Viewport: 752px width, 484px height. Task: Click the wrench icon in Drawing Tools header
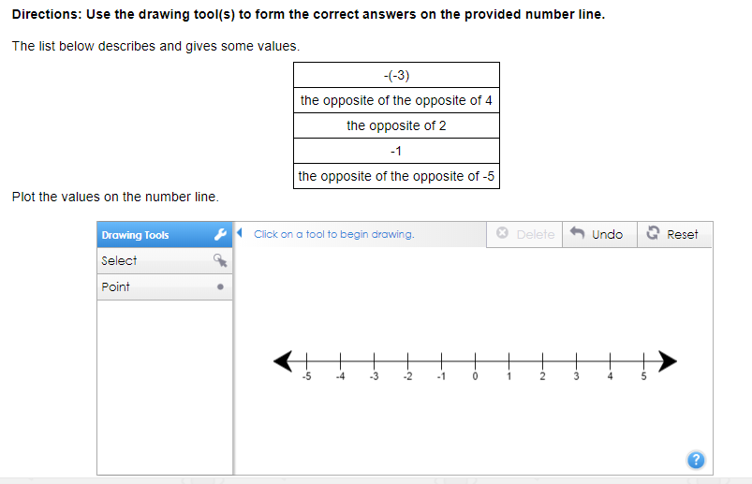pyautogui.click(x=220, y=234)
